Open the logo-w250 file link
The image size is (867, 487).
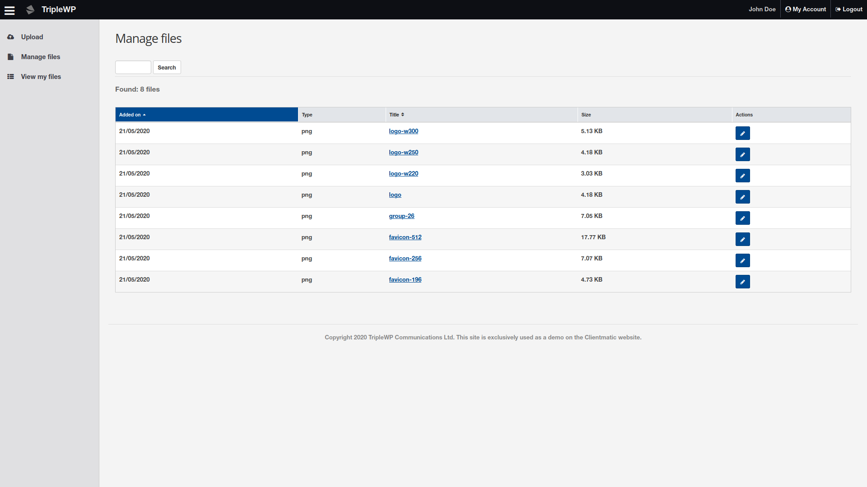point(404,153)
